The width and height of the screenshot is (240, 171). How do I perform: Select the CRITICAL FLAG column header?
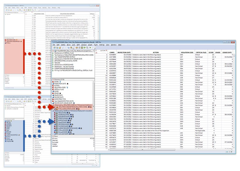[x=201, y=52]
